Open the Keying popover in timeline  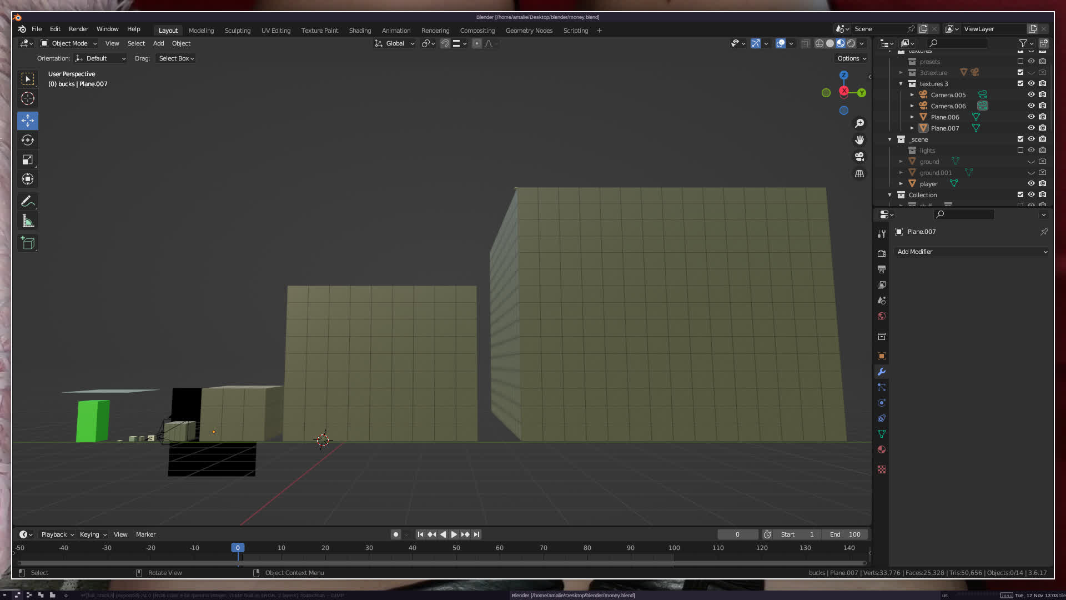click(93, 534)
